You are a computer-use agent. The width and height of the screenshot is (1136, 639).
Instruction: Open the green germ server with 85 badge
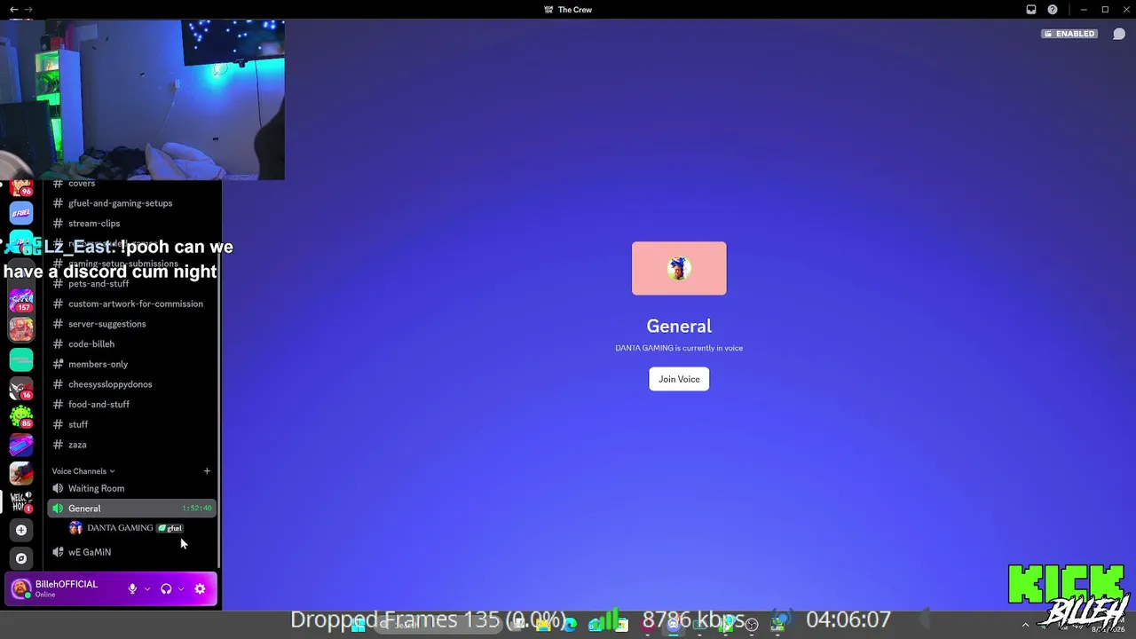21,416
